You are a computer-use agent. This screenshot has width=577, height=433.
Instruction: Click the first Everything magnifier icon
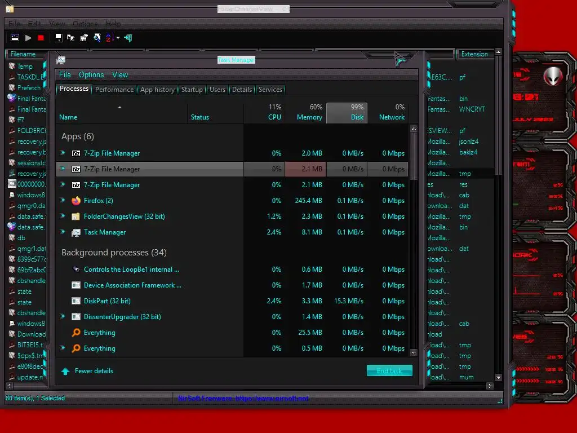pos(76,333)
